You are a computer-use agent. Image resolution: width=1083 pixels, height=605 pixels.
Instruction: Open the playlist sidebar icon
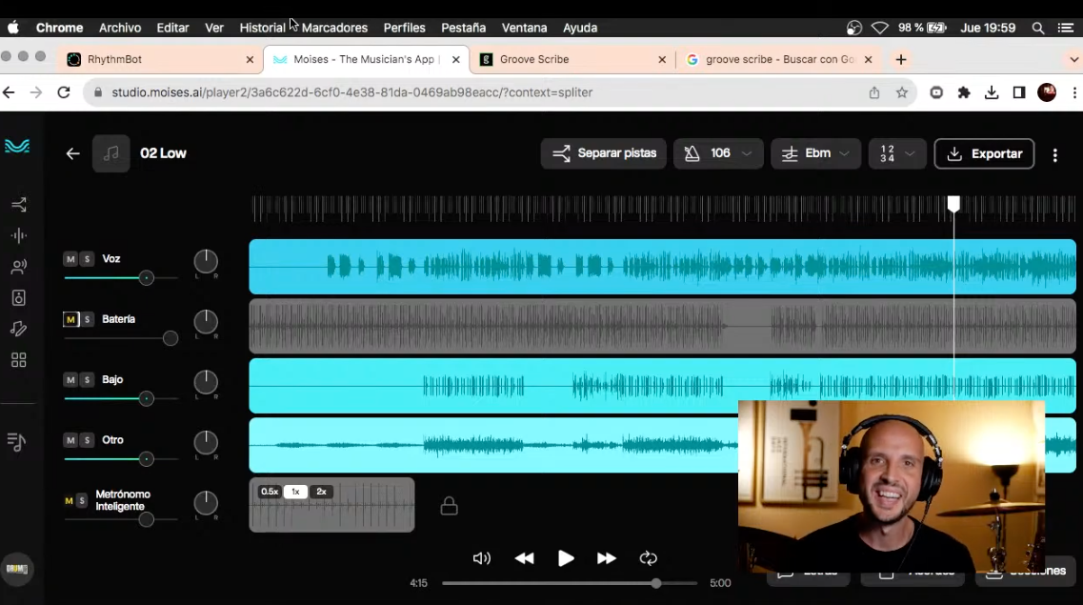pyautogui.click(x=16, y=441)
